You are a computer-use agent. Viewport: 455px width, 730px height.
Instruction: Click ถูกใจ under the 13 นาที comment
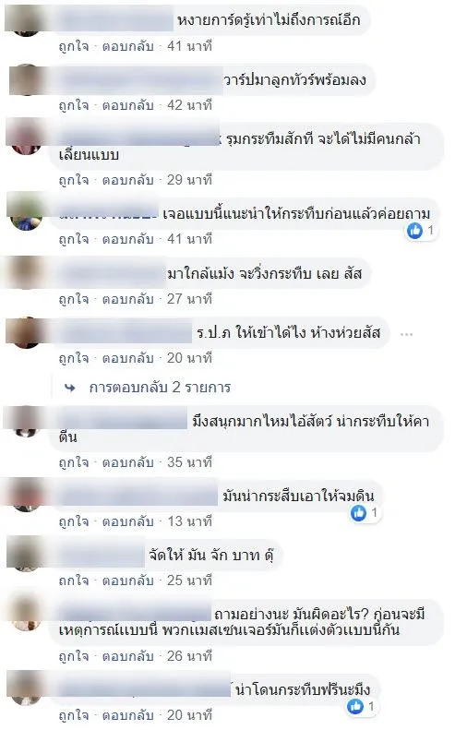pos(74,521)
